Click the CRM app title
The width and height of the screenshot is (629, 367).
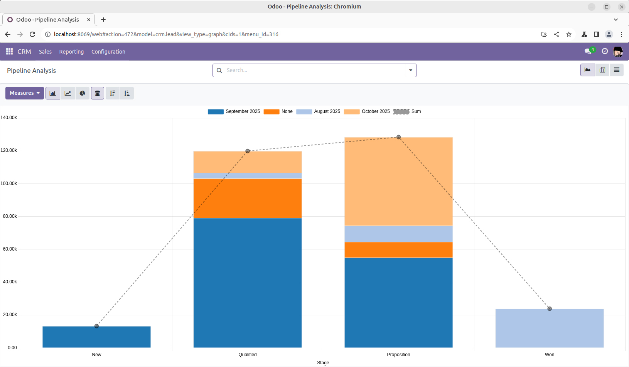point(24,52)
